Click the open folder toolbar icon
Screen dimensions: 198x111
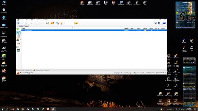[x=52, y=23]
